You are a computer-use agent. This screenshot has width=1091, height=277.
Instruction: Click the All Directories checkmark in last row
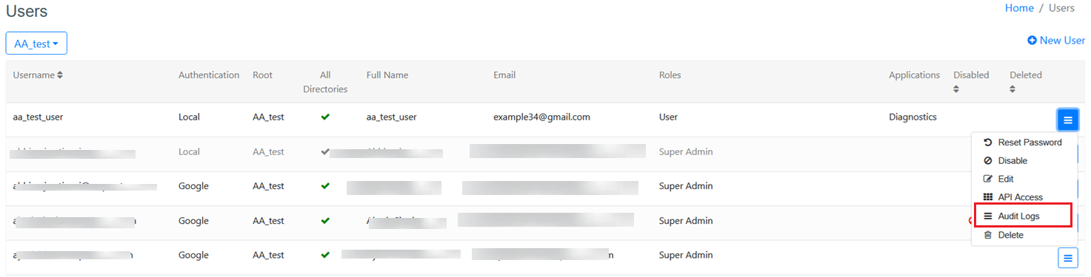pyautogui.click(x=325, y=255)
